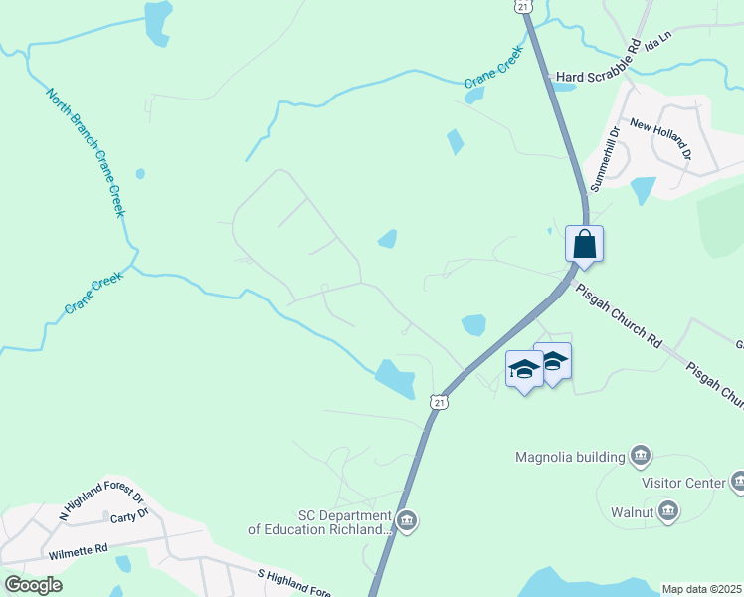Click the shopping bag map marker
This screenshot has width=744, height=597.
click(584, 245)
